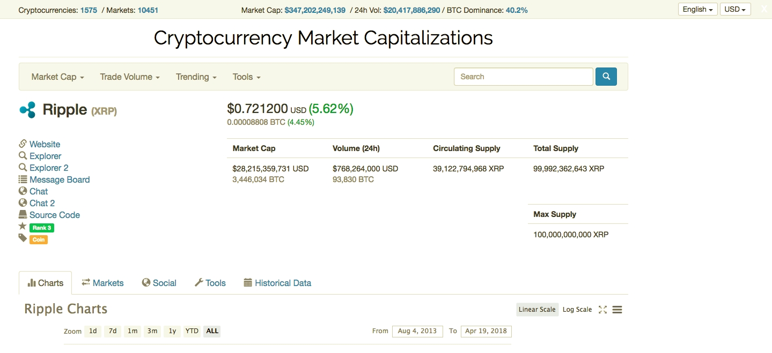Click the search magnifier button

coord(606,77)
